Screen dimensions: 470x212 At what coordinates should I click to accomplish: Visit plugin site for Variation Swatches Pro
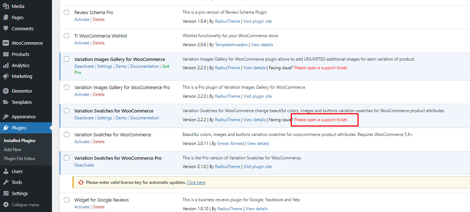point(258,167)
